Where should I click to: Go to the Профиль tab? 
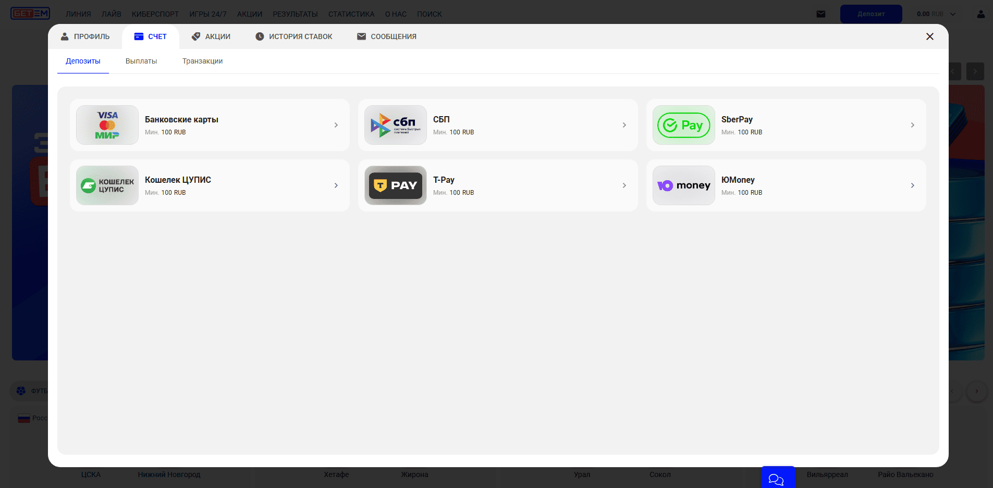[85, 36]
